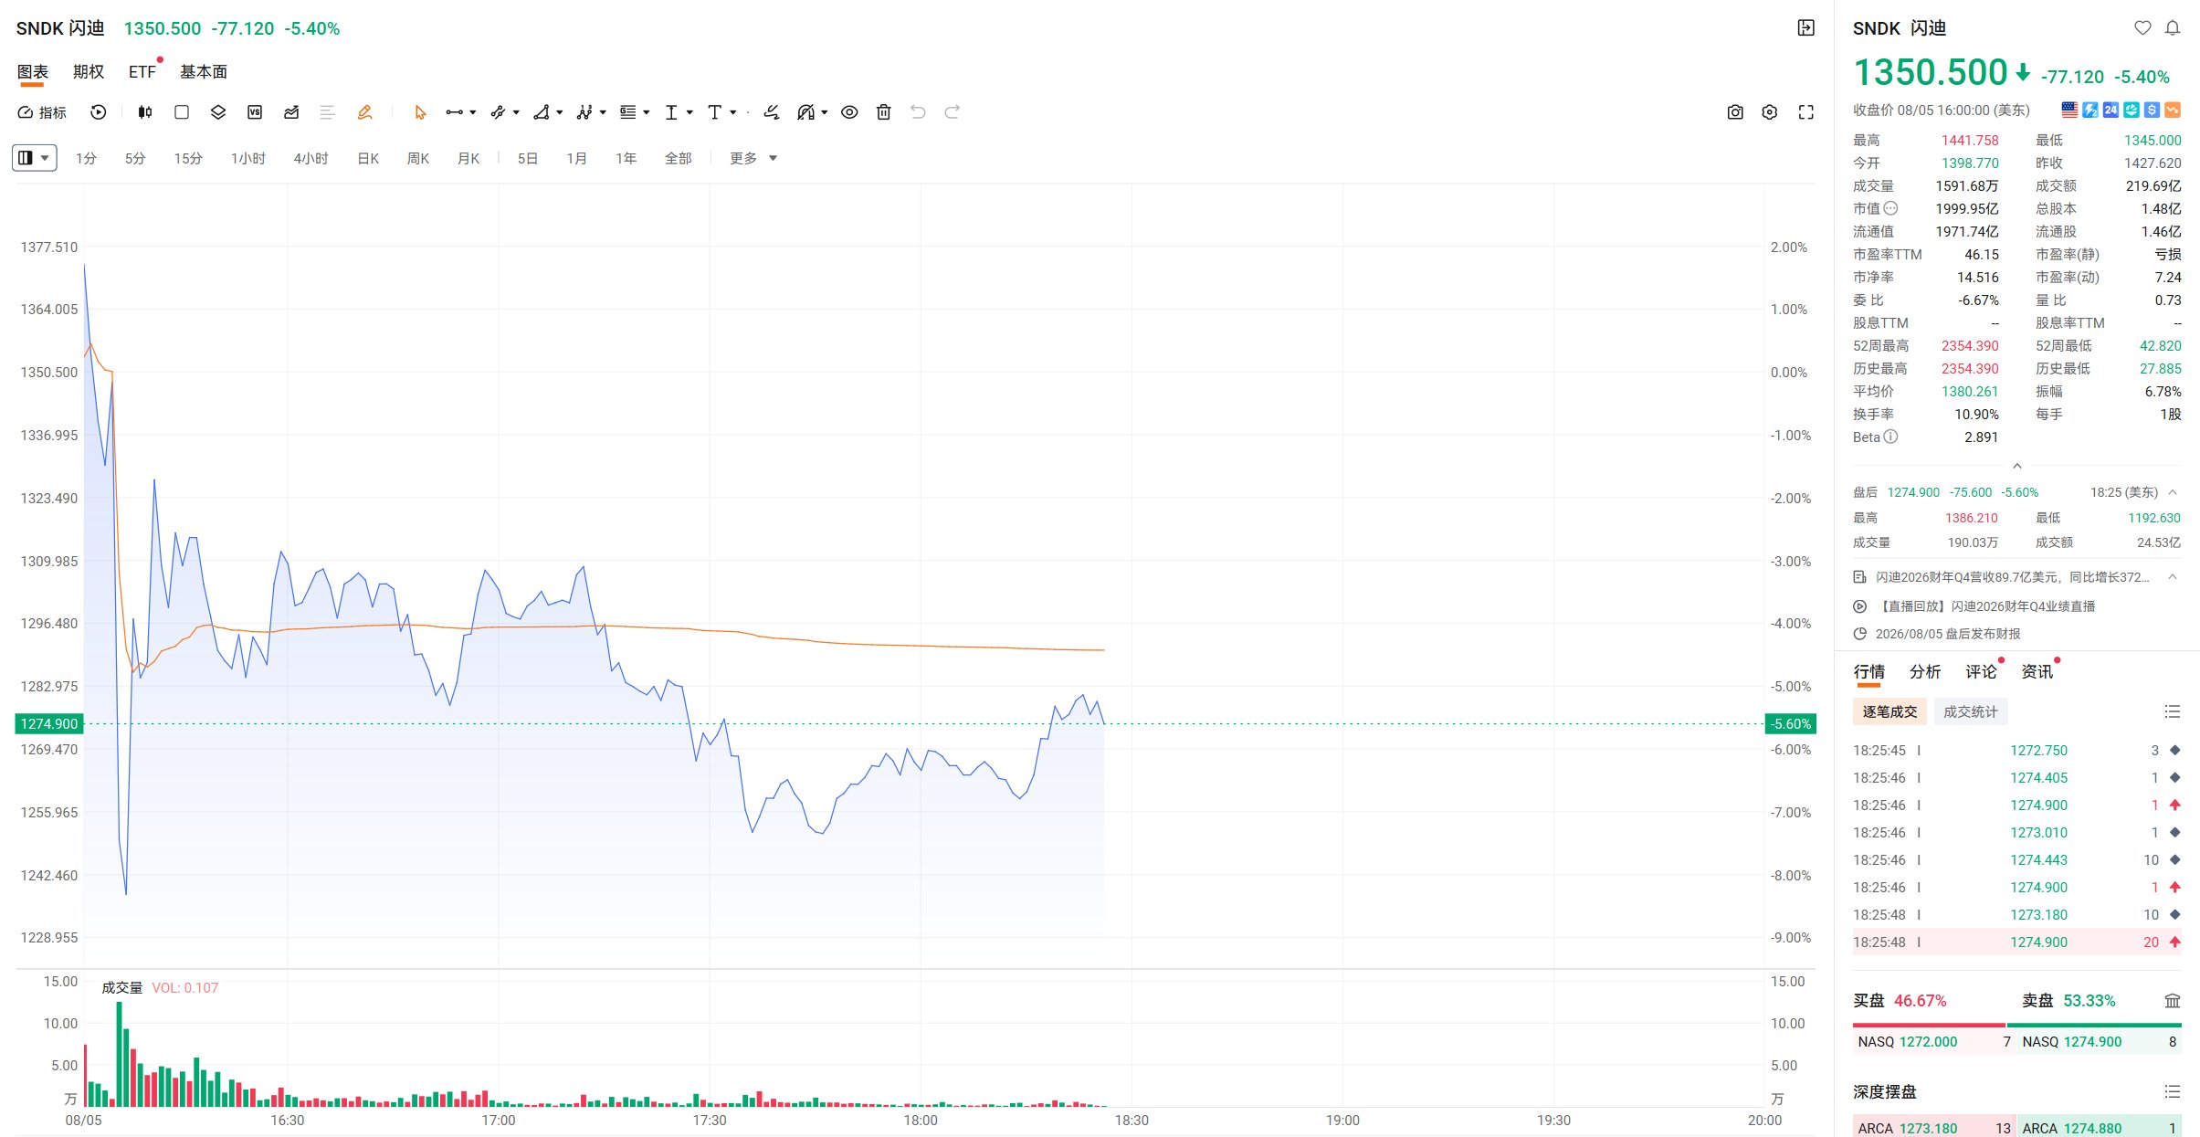Open chart settings gear icon
The width and height of the screenshot is (2200, 1137).
[1770, 112]
